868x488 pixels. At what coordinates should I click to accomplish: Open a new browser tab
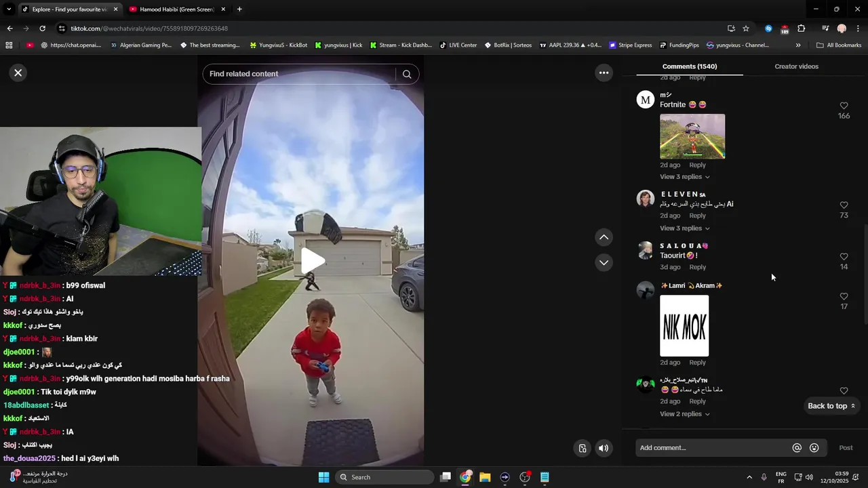pyautogui.click(x=239, y=9)
